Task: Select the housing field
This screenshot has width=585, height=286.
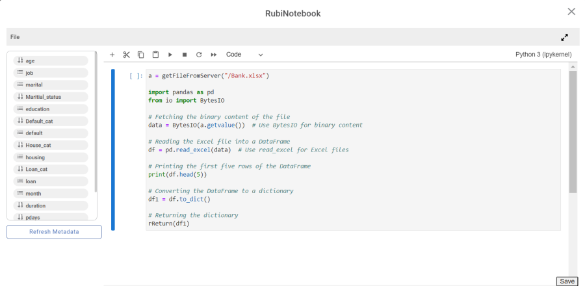Action: coord(51,157)
